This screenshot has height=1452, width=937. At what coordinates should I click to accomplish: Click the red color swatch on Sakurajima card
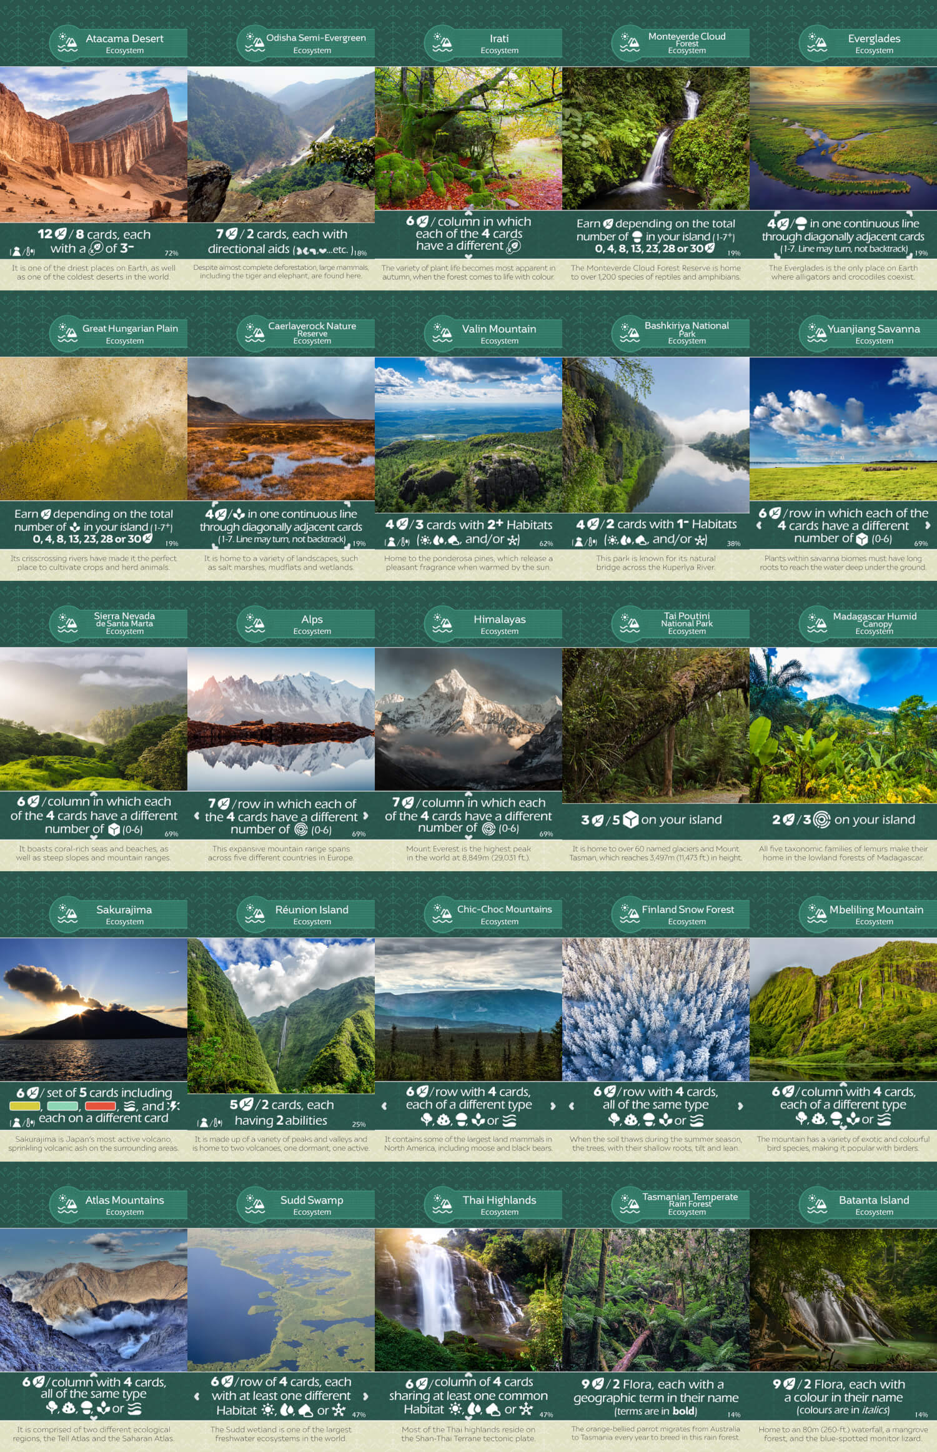pos(100,1107)
